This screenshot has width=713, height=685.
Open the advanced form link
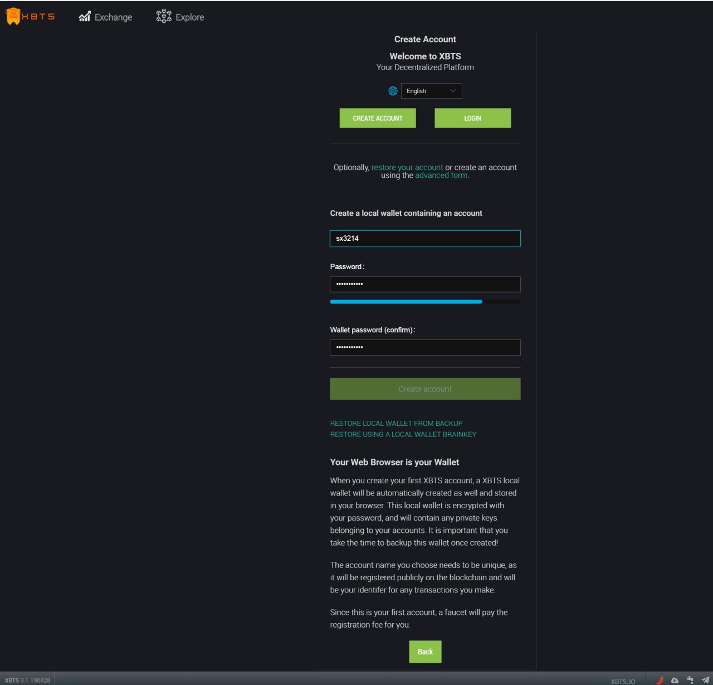[441, 175]
